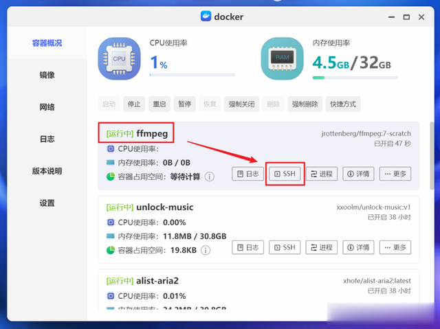Click alist-aria2 CPU使用率 chip icon
This screenshot has width=440, height=329.
click(x=111, y=296)
